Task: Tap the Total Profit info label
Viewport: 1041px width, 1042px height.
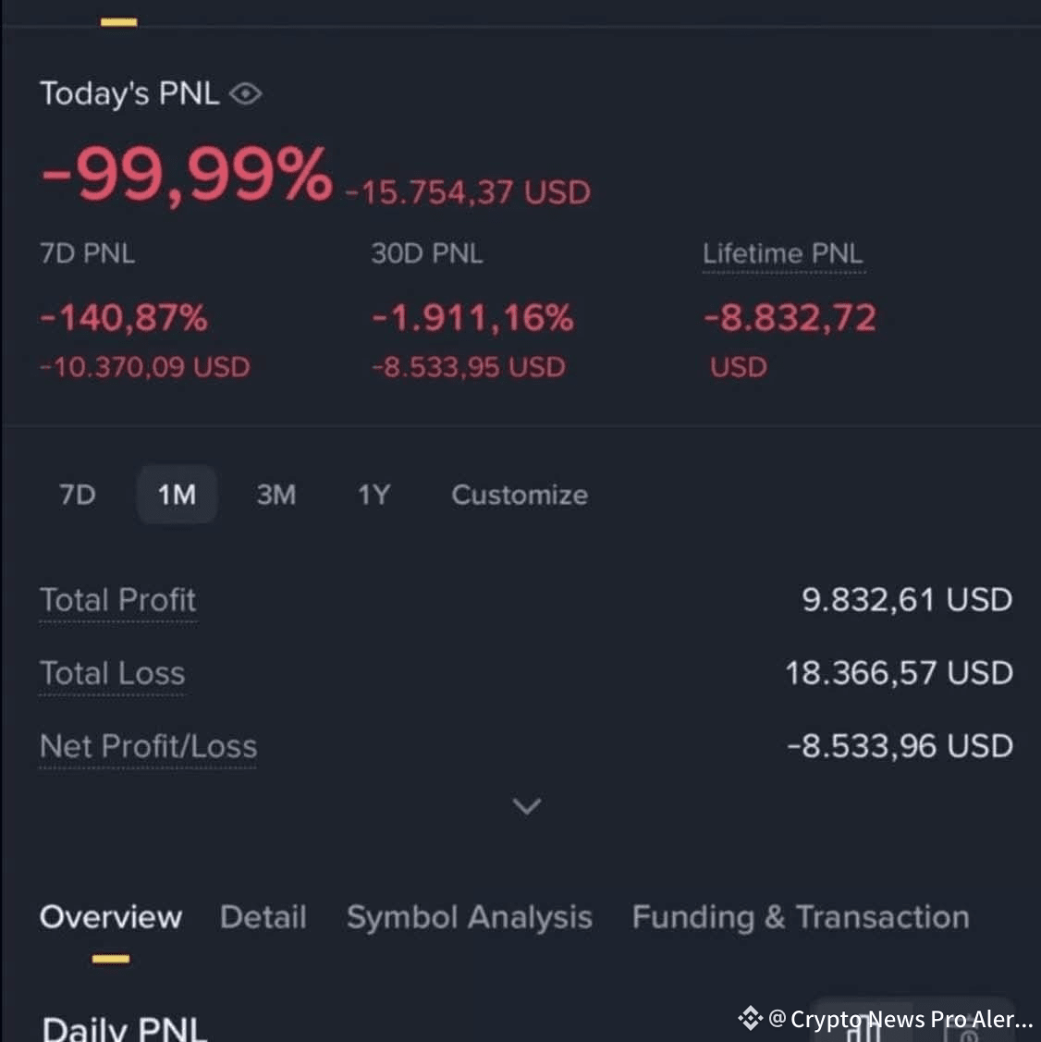Action: (118, 600)
